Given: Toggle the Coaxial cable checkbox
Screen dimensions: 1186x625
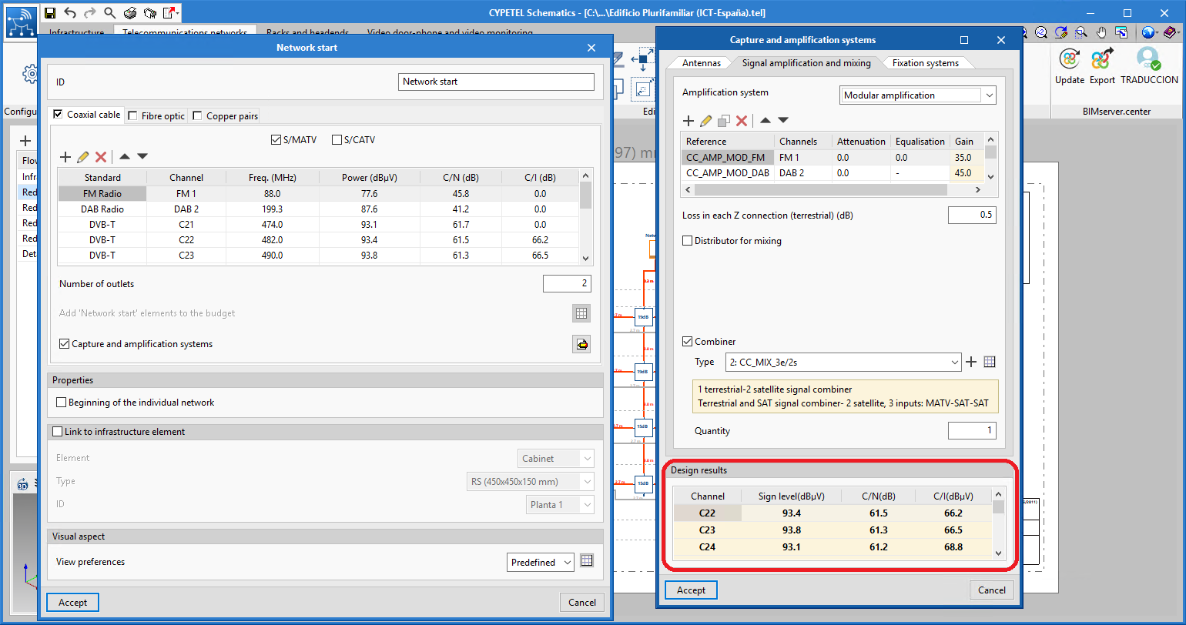Looking at the screenshot, I should tap(57, 115).
